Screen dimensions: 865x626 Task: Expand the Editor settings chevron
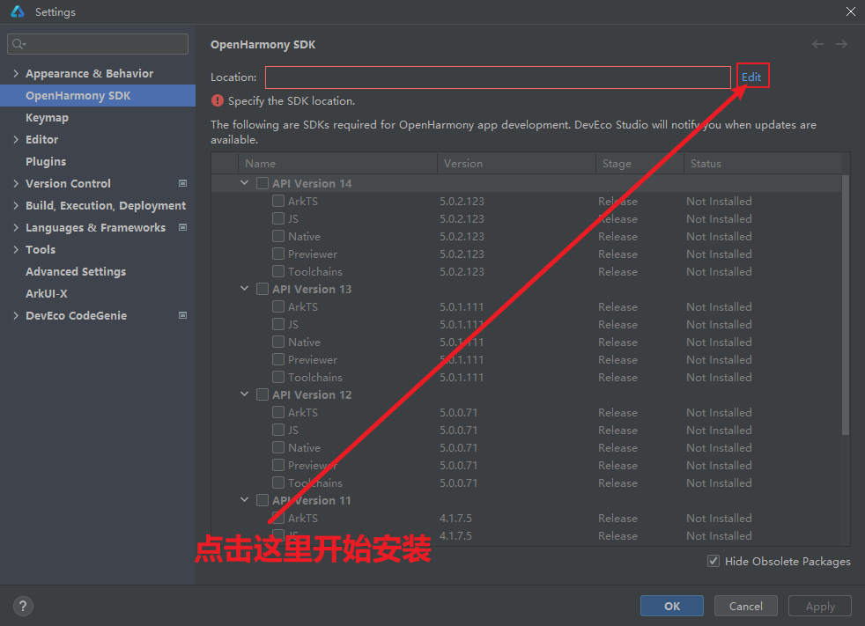click(16, 139)
